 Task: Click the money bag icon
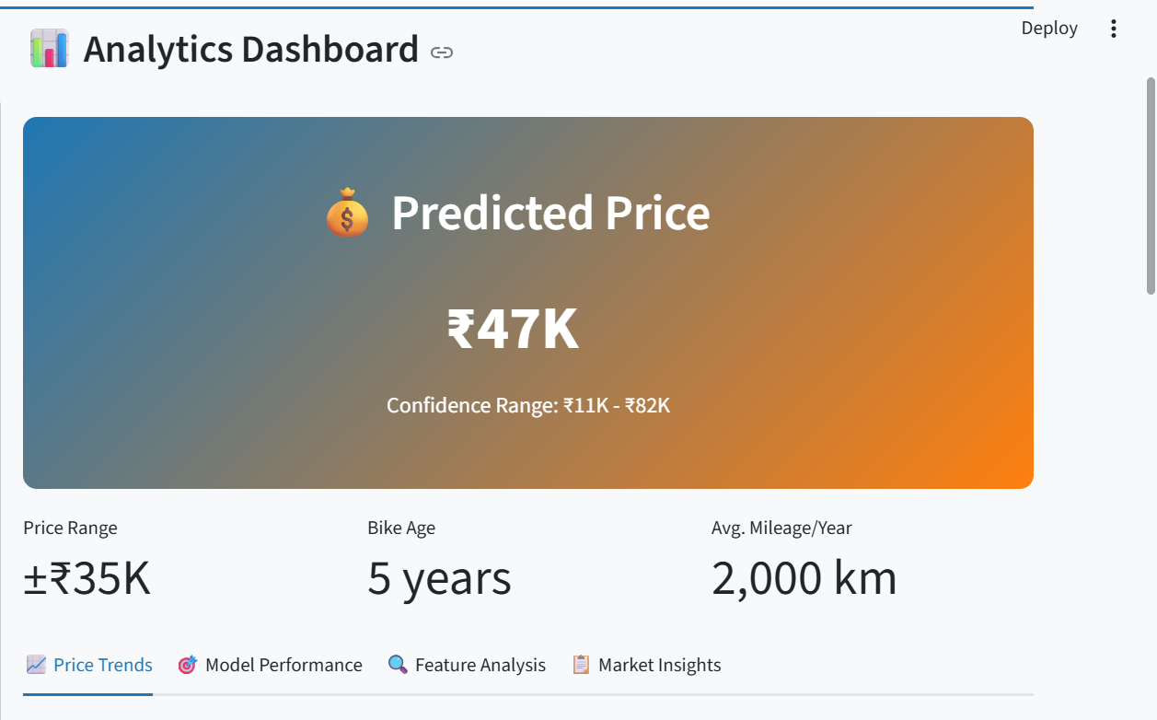[x=347, y=213]
